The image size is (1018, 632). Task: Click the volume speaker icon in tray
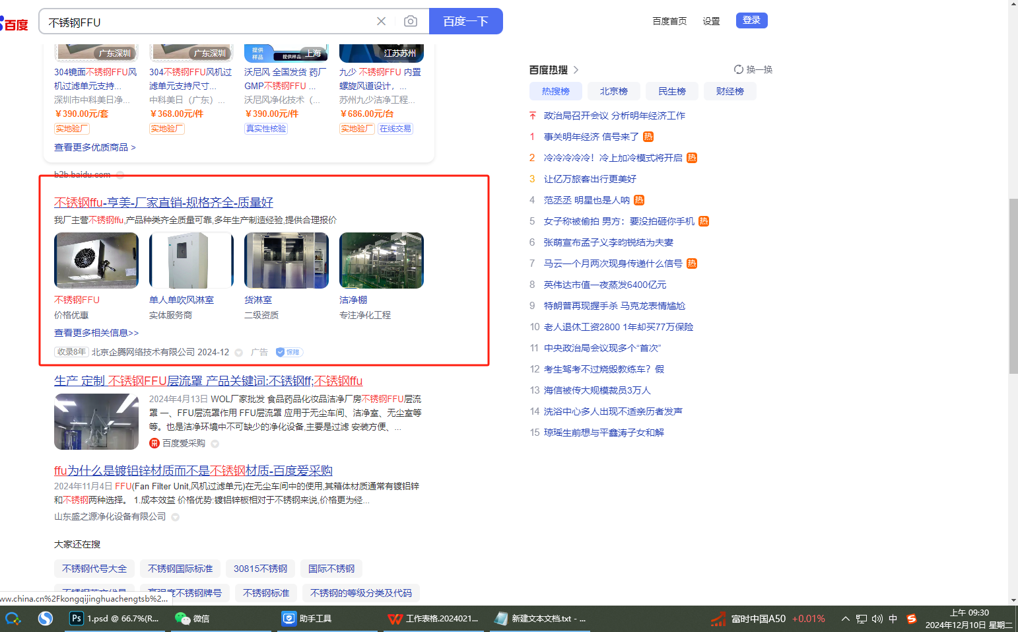(877, 619)
